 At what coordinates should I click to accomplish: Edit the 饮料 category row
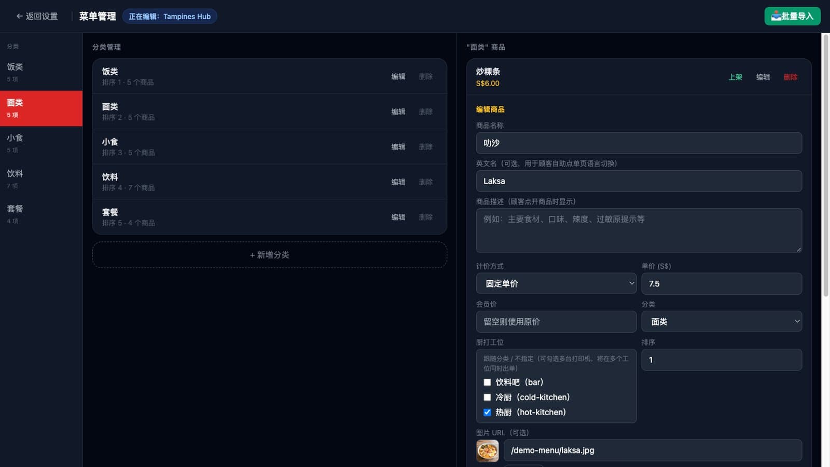[x=398, y=182]
